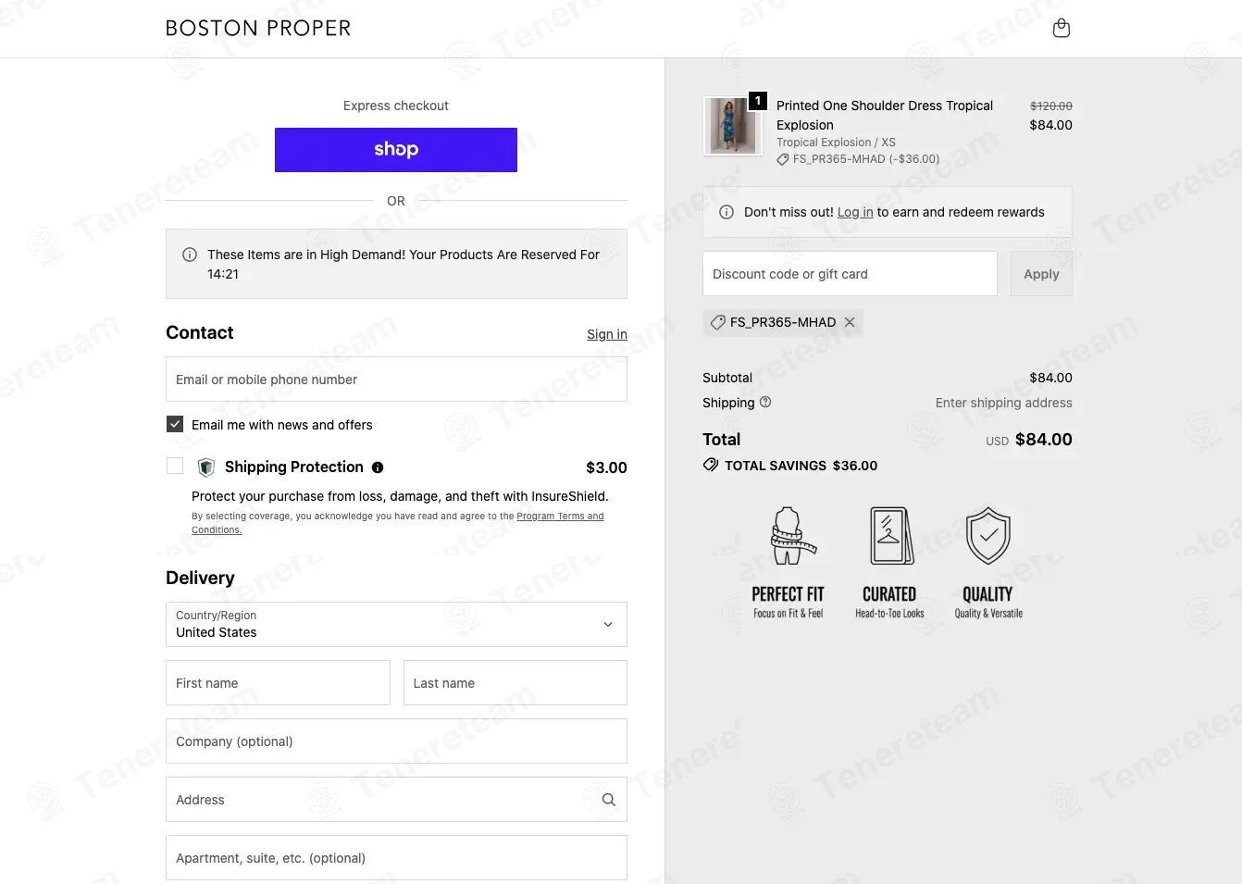This screenshot has width=1242, height=884.
Task: Click the product dress thumbnail image
Action: [x=729, y=126]
